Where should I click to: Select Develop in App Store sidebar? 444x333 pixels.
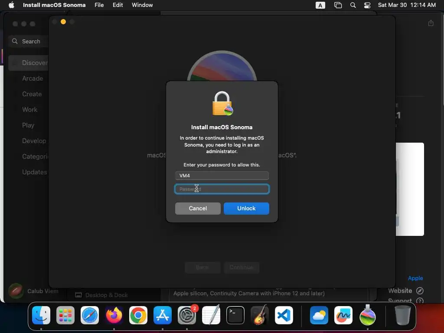[34, 141]
